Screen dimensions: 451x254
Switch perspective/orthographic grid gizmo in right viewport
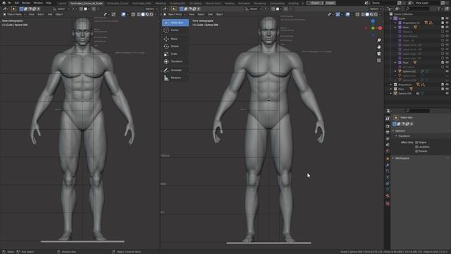pyautogui.click(x=379, y=60)
